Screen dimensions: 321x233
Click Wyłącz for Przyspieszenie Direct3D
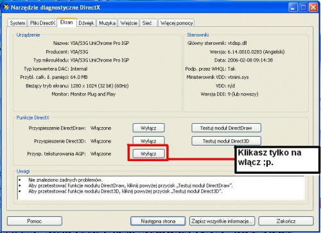point(148,141)
